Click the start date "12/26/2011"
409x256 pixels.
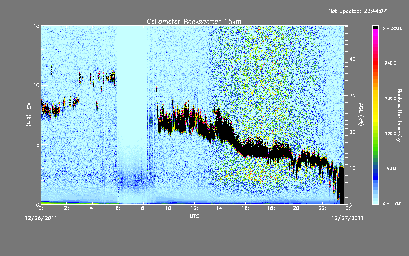click(41, 218)
